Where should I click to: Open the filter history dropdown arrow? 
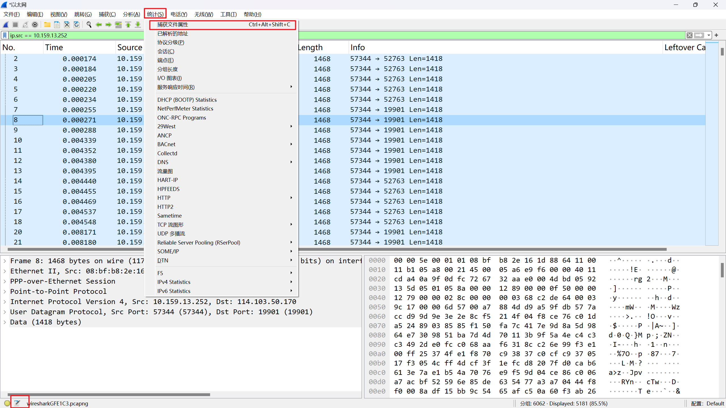pos(709,35)
